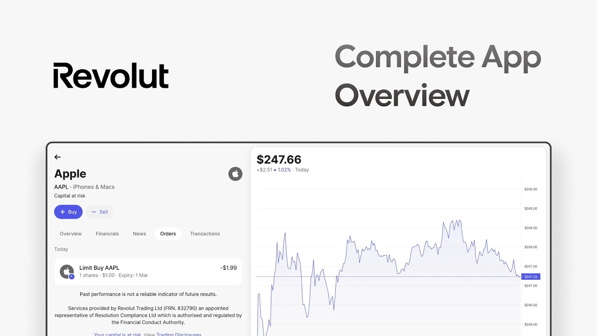Click the $246.50 axis label
This screenshot has width=597, height=336.
531,305
